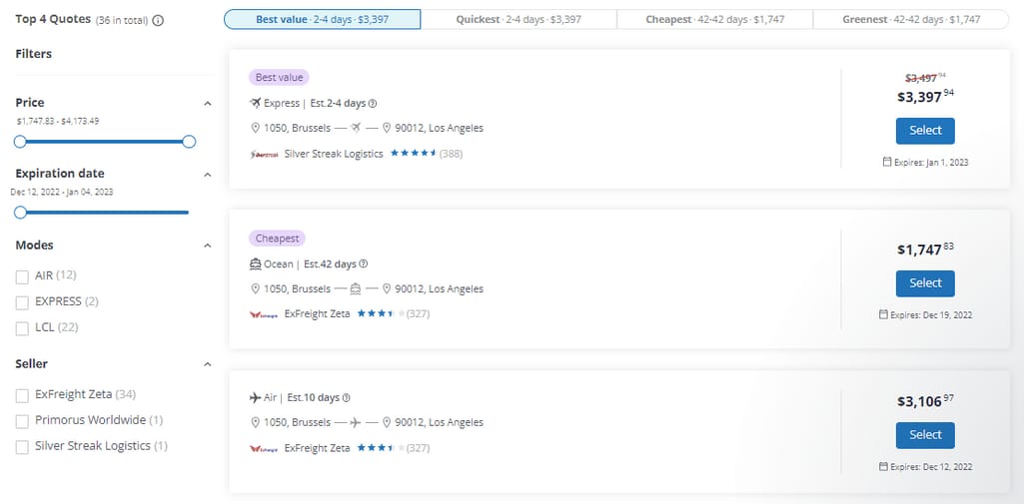Click the help icon next to Est.10 days
Screen dimensions: 1024x504
coord(346,398)
